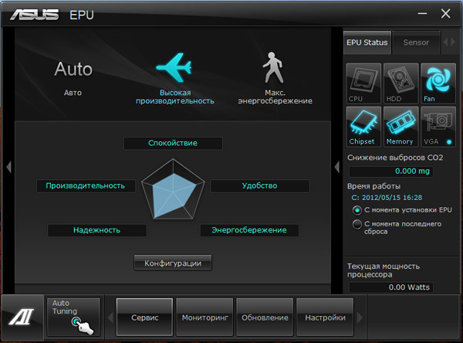Select the Auto power mode

click(x=73, y=77)
